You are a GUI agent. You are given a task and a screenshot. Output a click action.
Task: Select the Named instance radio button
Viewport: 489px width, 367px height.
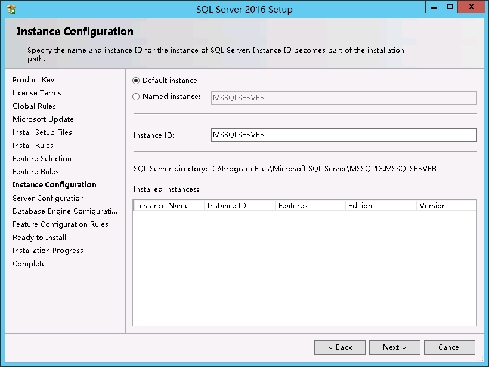[135, 97]
